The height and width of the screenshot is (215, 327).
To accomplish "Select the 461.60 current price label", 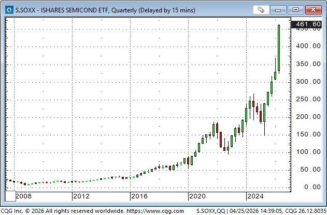I will point(307,24).
